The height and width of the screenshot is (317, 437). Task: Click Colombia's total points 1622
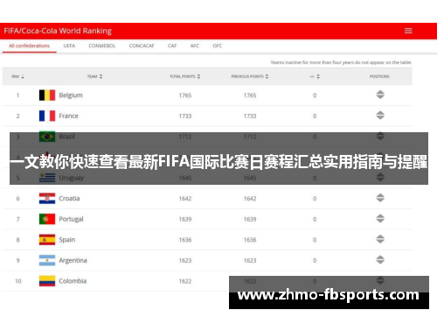[x=185, y=281]
